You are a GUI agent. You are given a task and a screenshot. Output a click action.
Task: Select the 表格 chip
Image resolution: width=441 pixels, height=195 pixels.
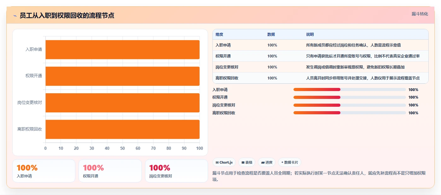(x=247, y=162)
